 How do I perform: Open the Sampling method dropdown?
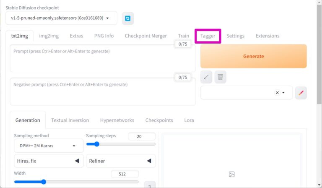click(x=49, y=146)
